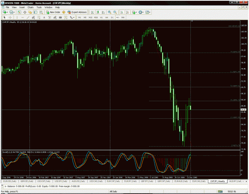Toggle the Market Watch window icon
The height and width of the screenshot is (194, 249).
click(19, 12)
